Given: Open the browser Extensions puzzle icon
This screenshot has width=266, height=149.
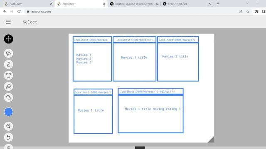Looking at the screenshot, I should (257, 12).
